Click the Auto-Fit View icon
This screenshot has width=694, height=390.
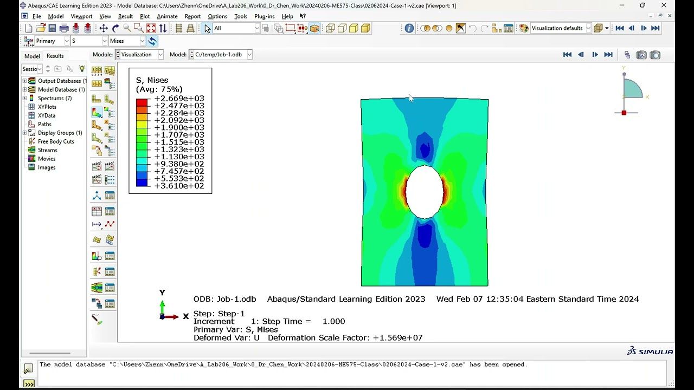coord(151,28)
